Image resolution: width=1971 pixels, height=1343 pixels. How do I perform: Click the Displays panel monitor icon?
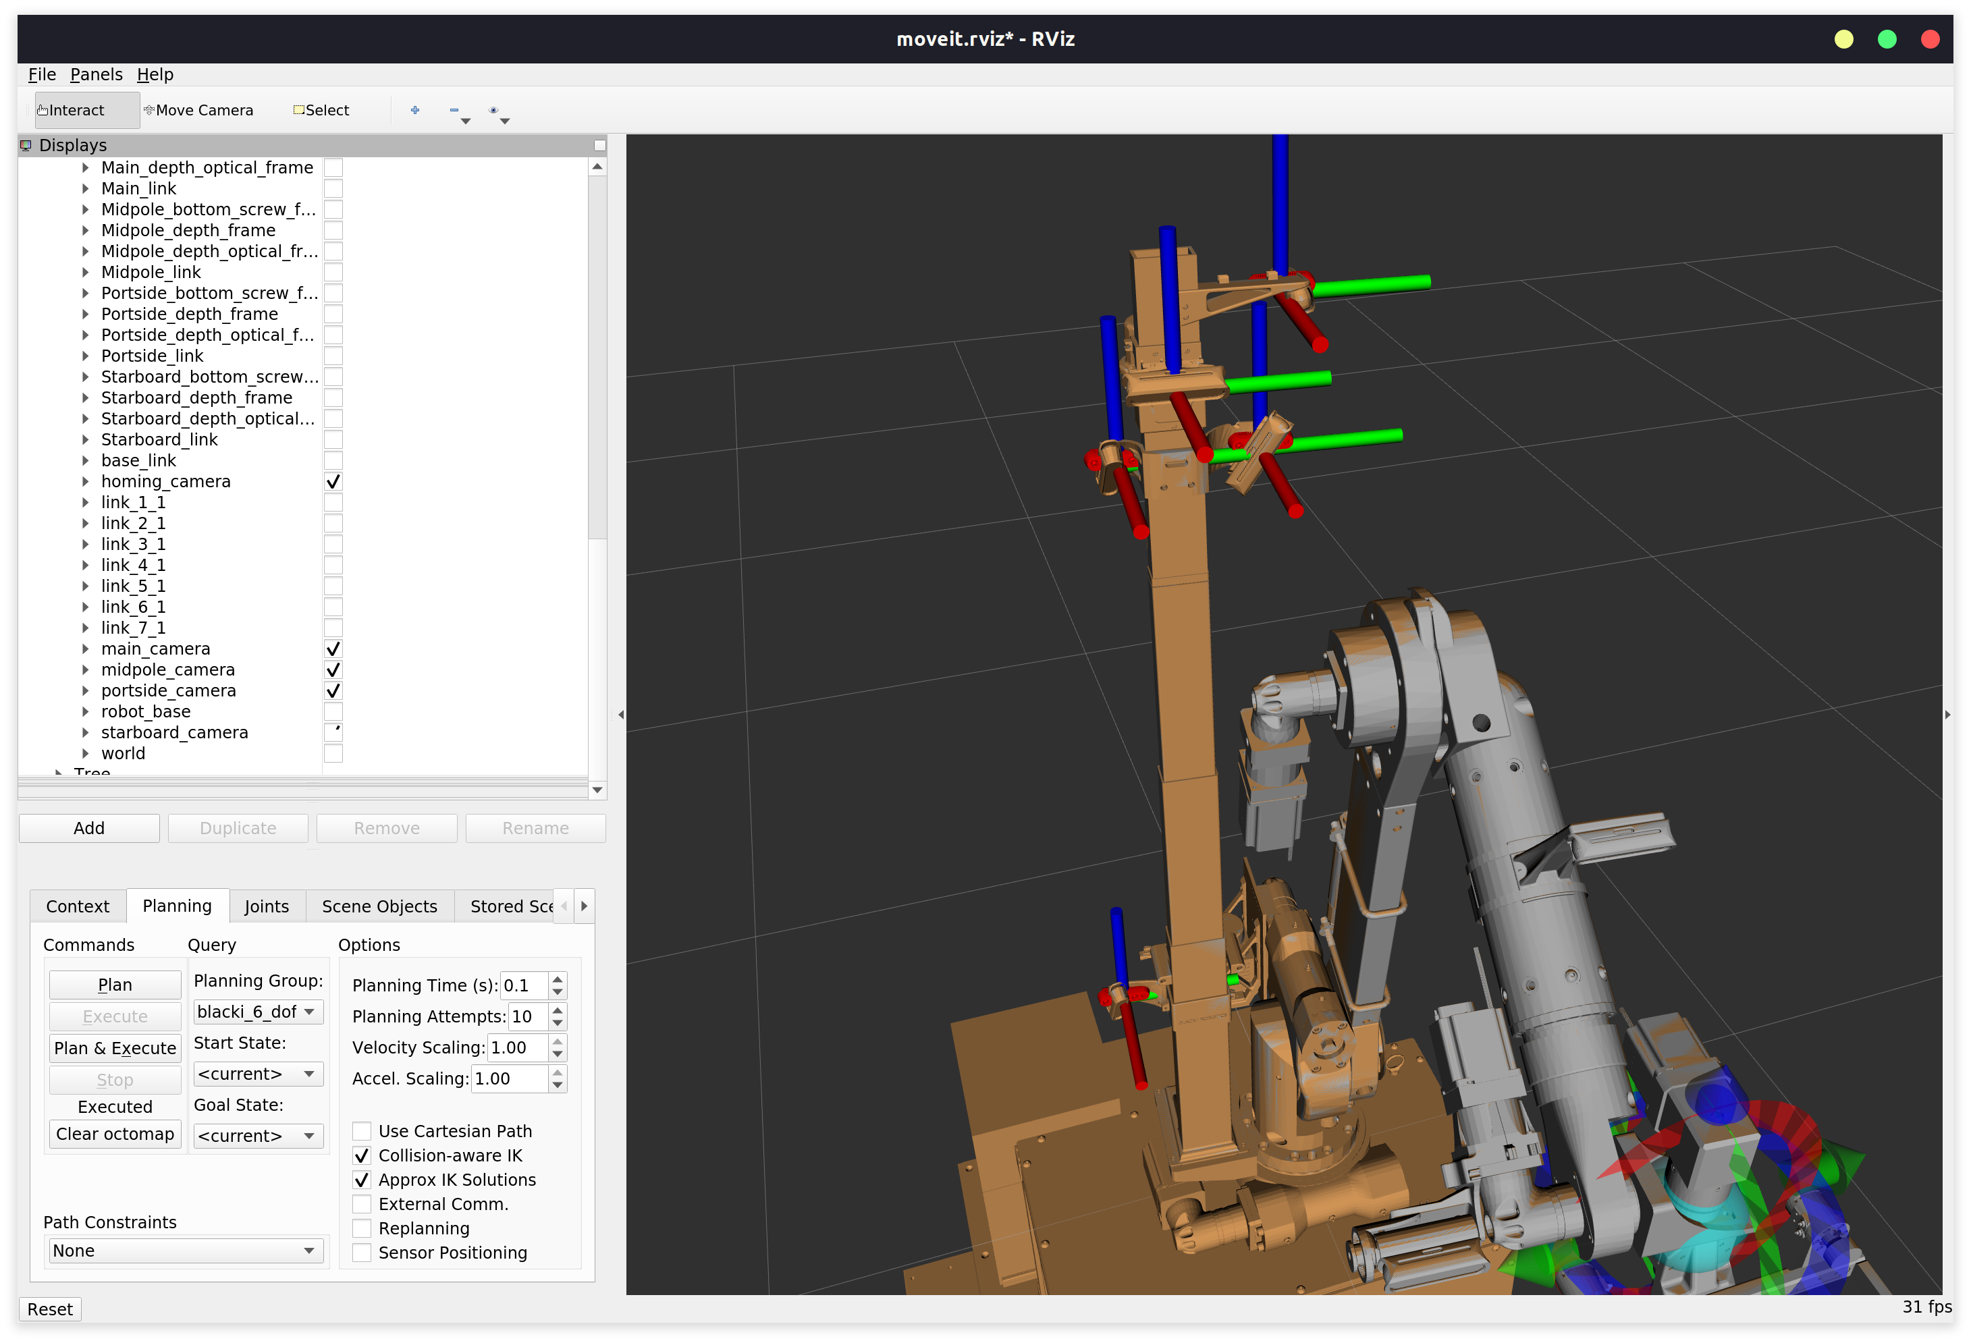pyautogui.click(x=26, y=144)
